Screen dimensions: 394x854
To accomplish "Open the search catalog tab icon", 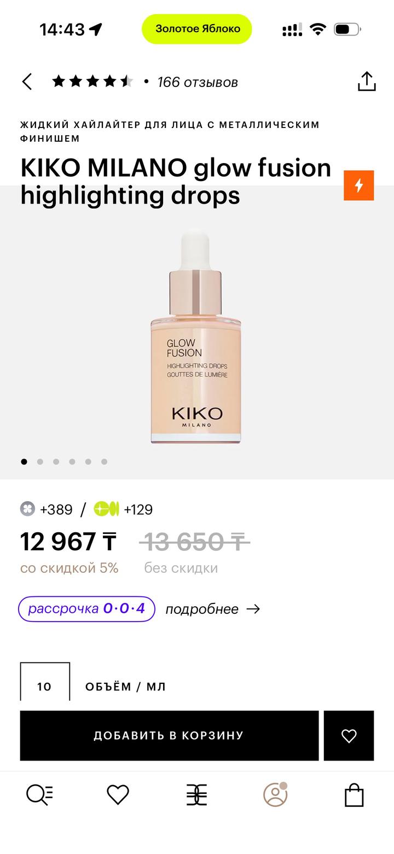I will click(40, 795).
